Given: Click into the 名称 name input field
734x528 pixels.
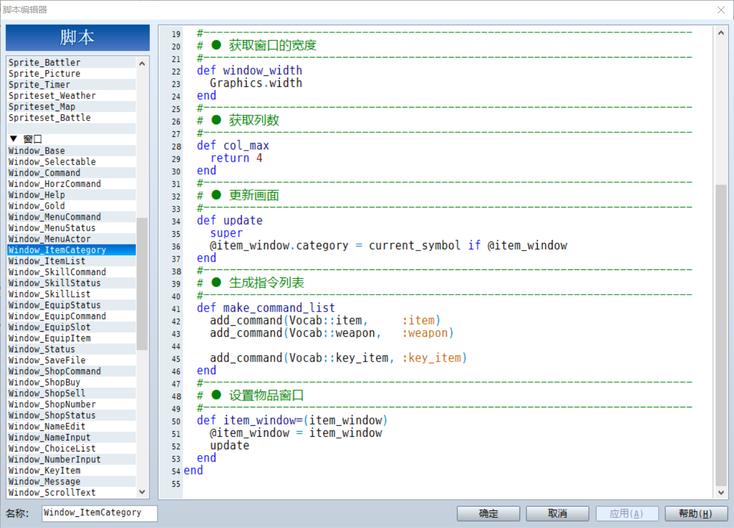Looking at the screenshot, I should [100, 513].
